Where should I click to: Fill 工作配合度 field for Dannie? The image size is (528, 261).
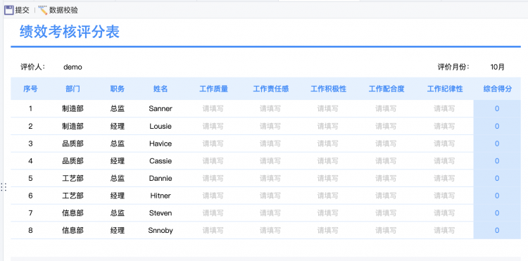coord(386,178)
